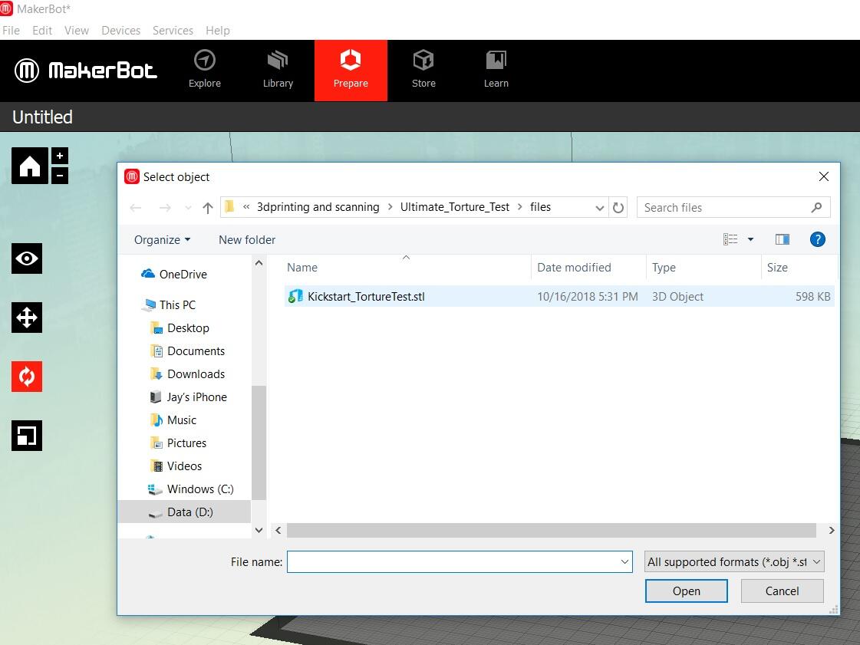This screenshot has width=860, height=645.
Task: Go up one folder level
Action: tap(207, 208)
